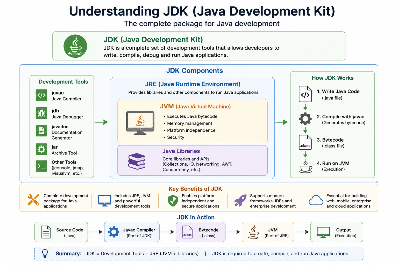Image resolution: width=398 pixels, height=265 pixels.
Task: Select the Output (Execution) box
Action: click(337, 232)
